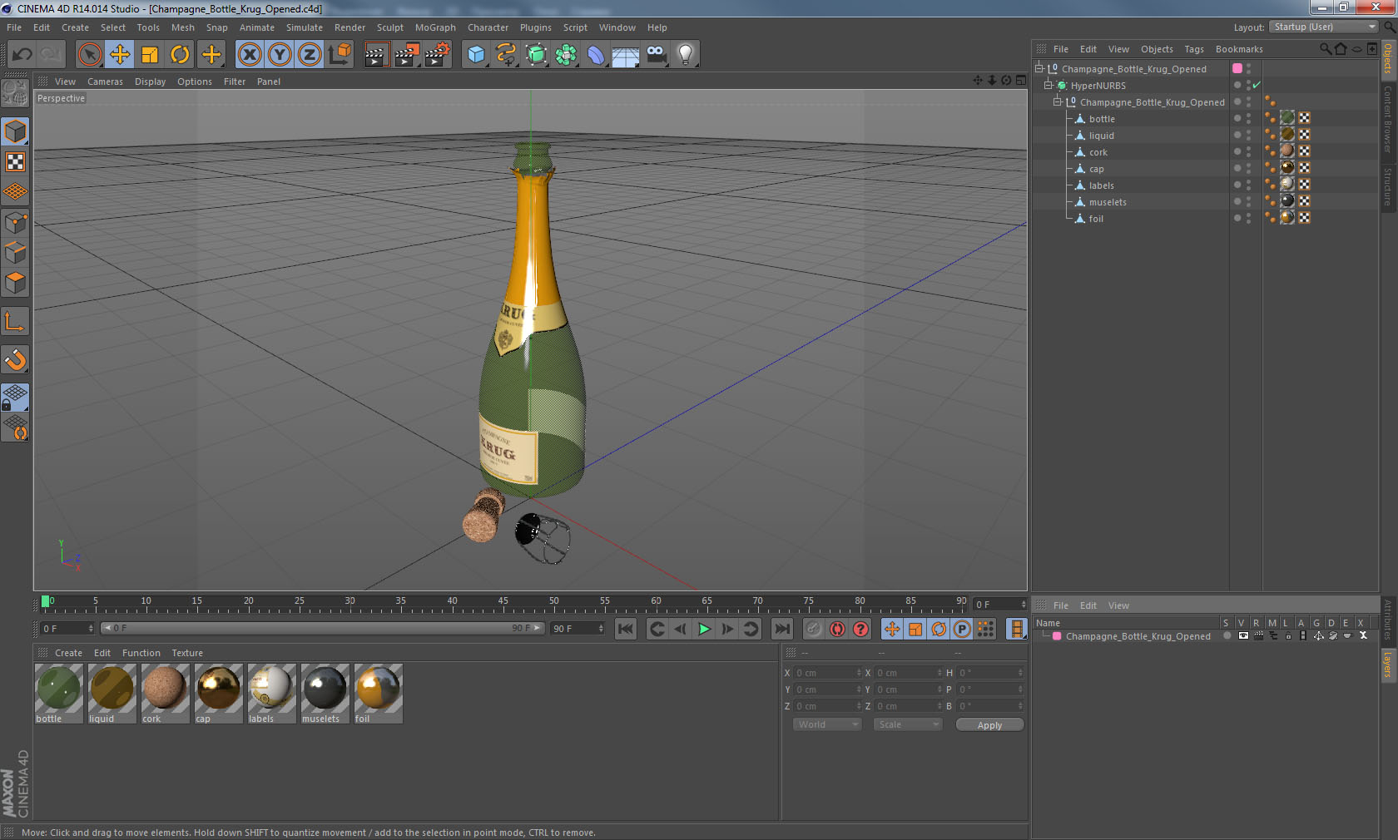Click frame 45 on the timeline

[x=503, y=603]
